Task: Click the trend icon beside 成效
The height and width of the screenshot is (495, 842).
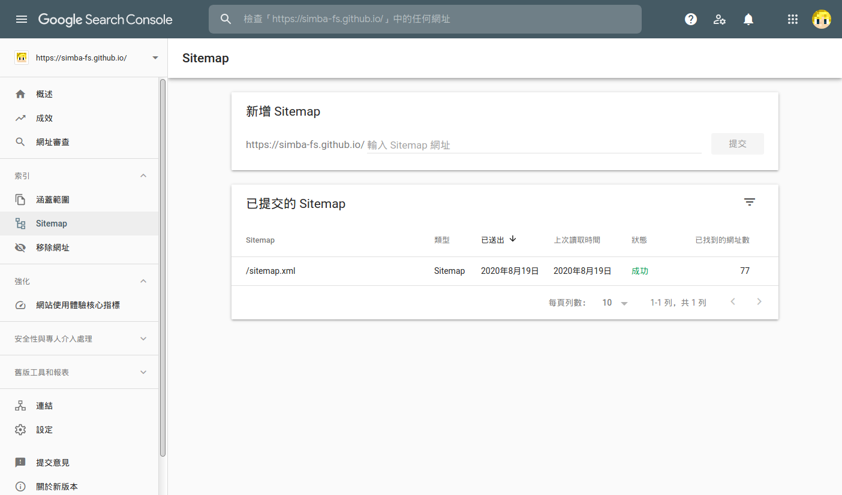Action: pos(20,118)
